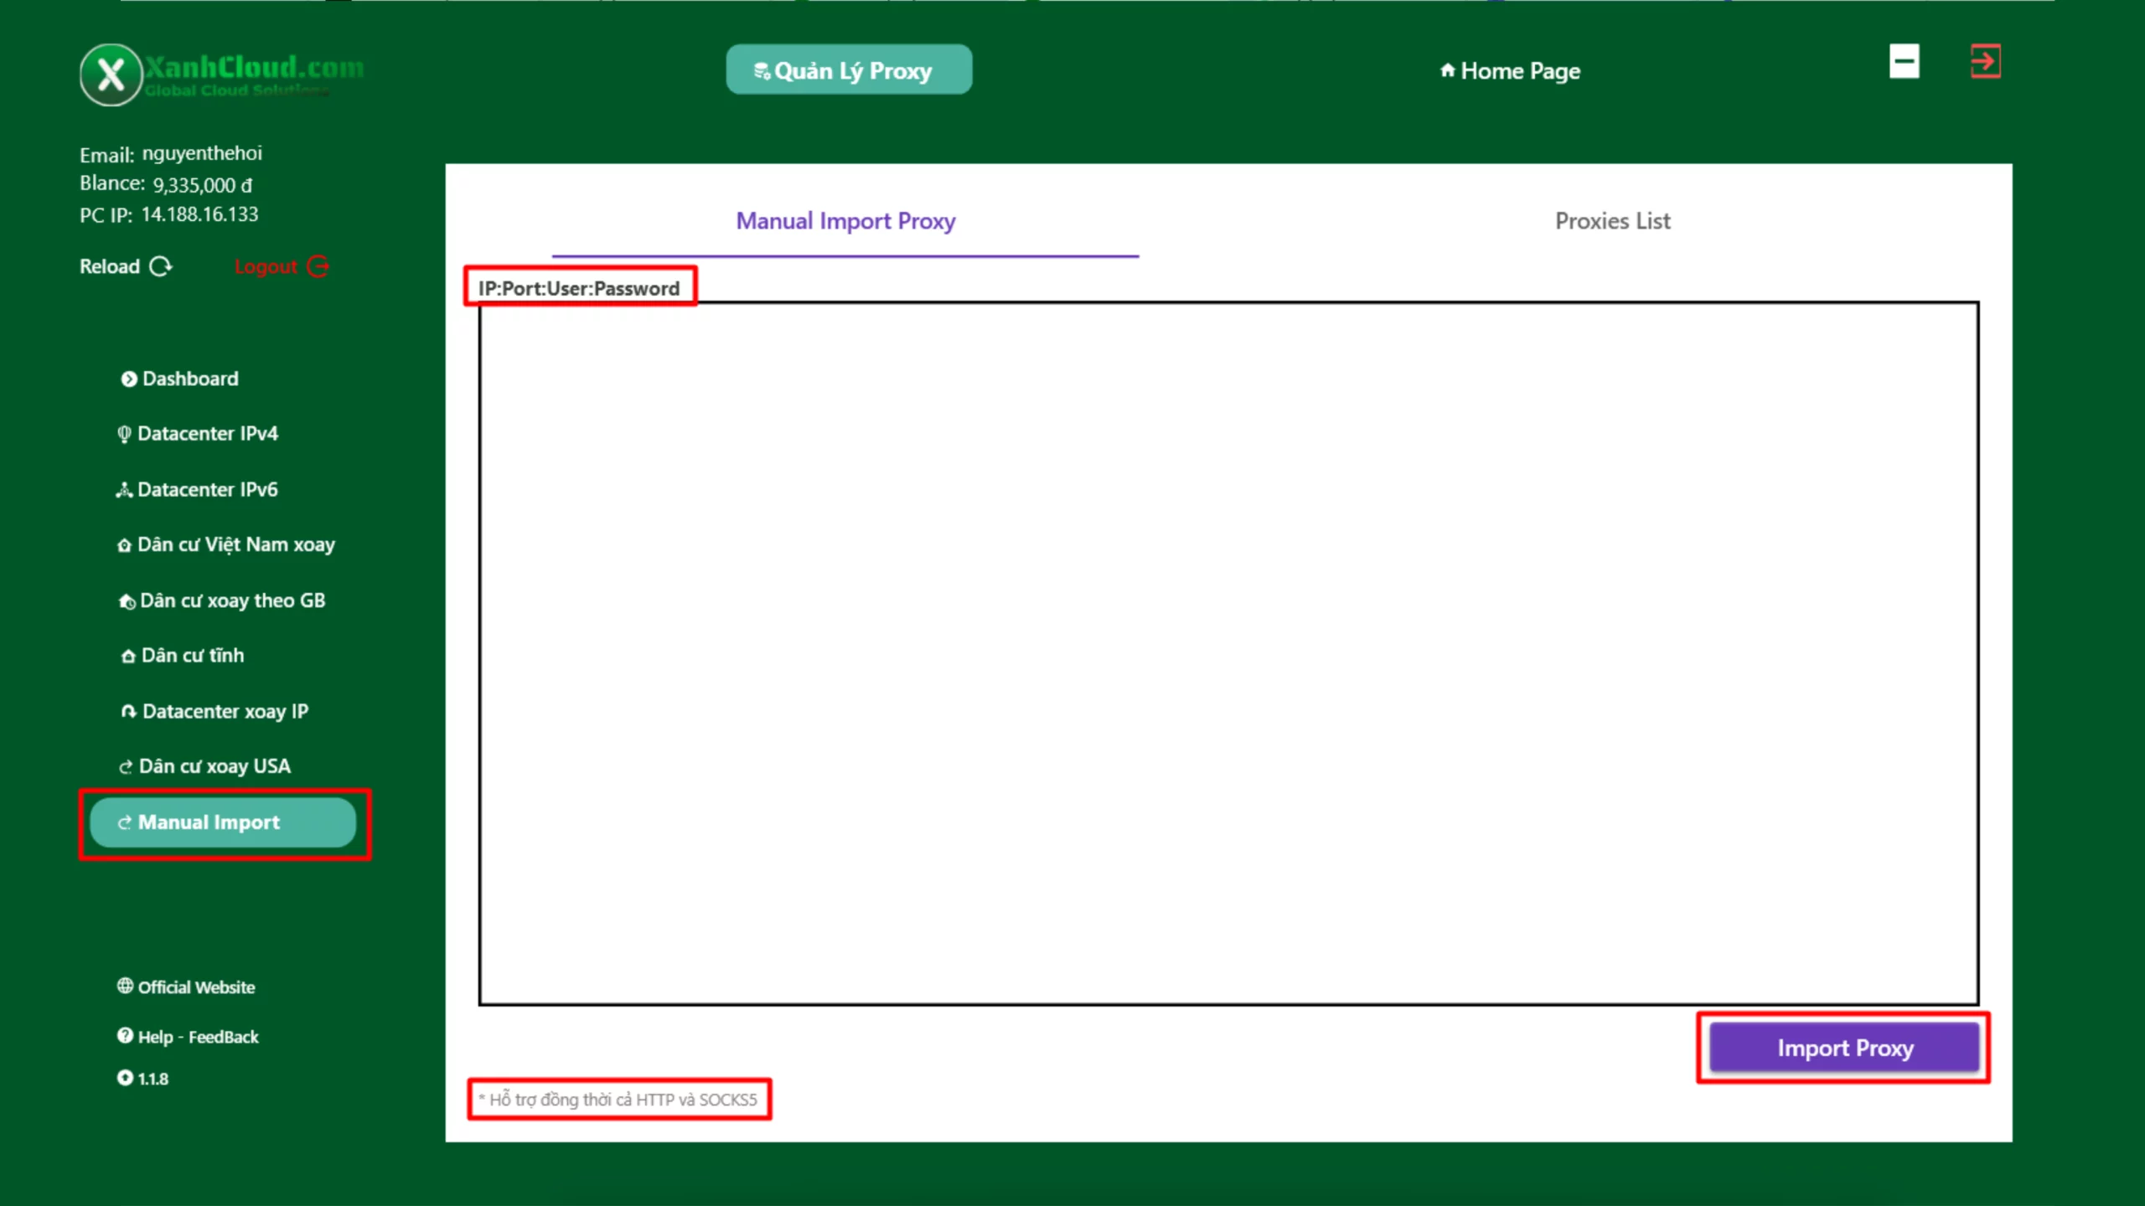Go to Datacenter xoay IP
Screen dimensions: 2145x1206
tap(225, 711)
